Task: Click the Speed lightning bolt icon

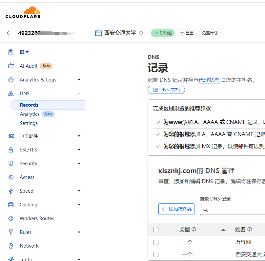Action: (x=11, y=191)
